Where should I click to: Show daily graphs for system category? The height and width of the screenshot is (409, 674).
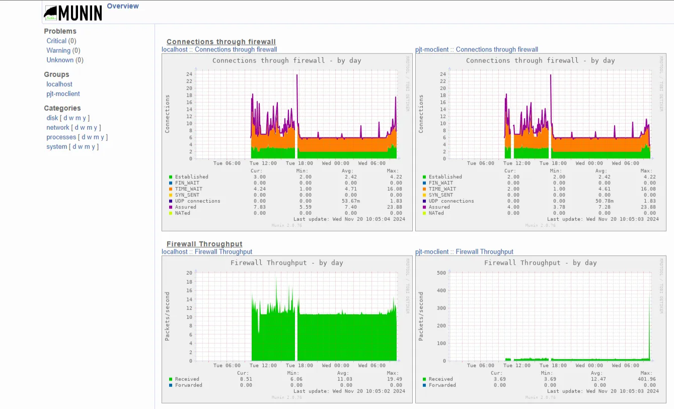click(74, 146)
